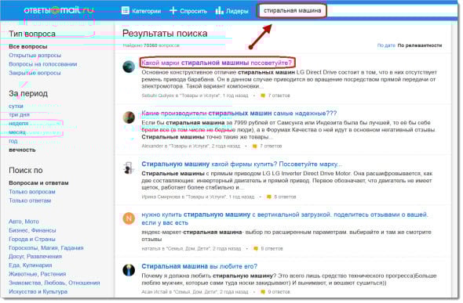463x303 pixels.
Task: Search Только ответам
Action: (x=30, y=200)
